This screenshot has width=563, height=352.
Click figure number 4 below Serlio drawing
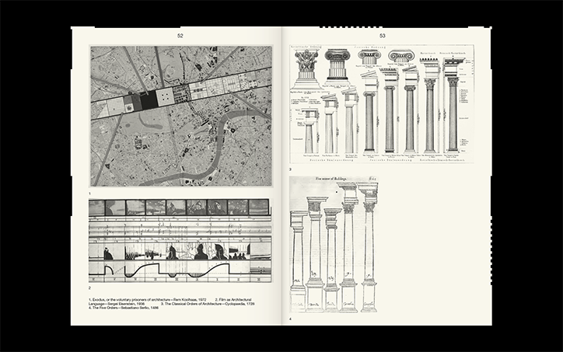291,319
